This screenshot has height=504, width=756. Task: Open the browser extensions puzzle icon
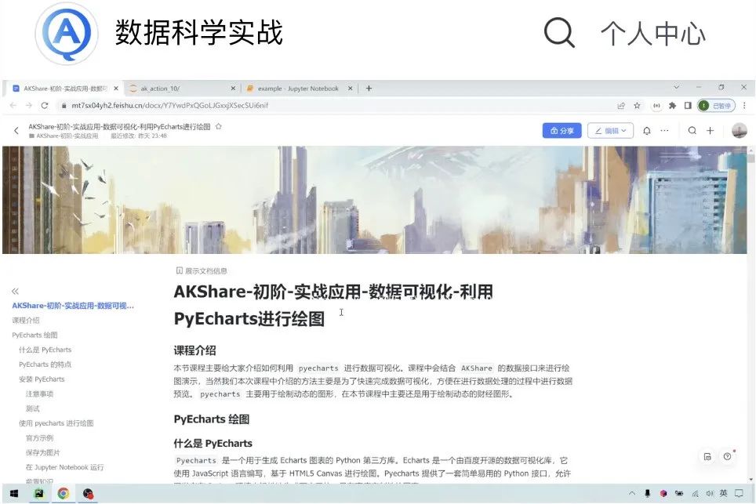(x=672, y=106)
